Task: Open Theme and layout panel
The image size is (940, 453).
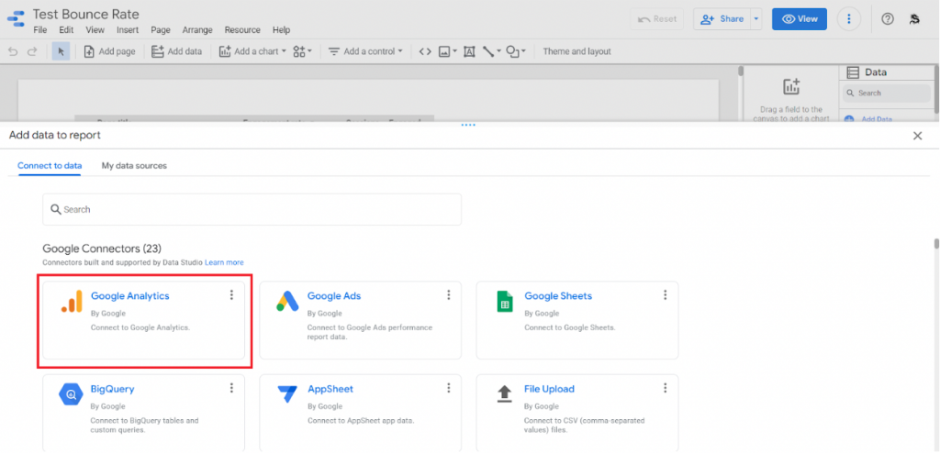Action: click(x=576, y=51)
